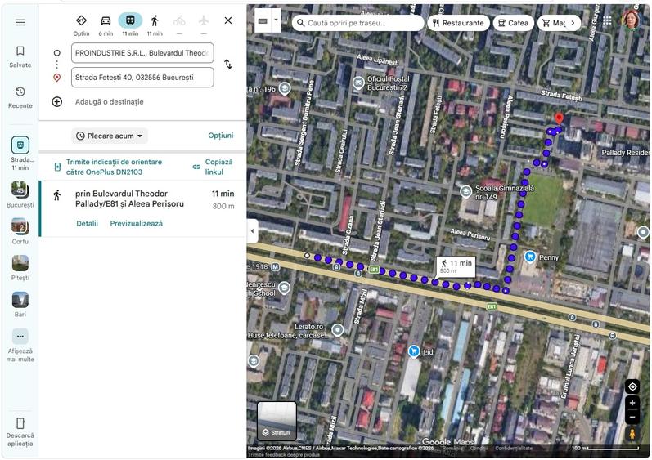Open the hamburger main menu
This screenshot has height=460, width=652.
[20, 22]
